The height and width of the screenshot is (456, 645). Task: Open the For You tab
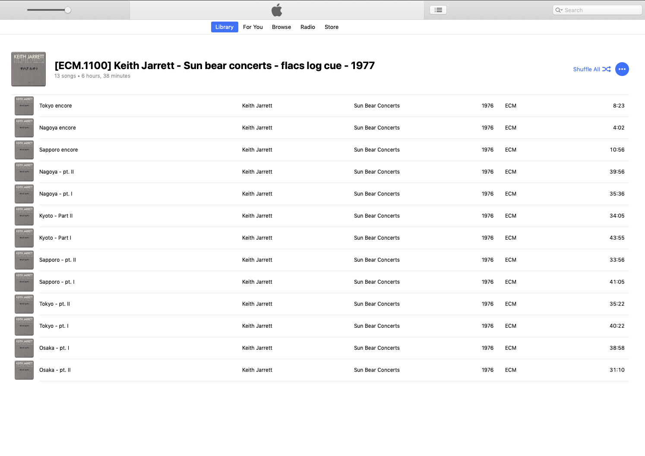pos(253,27)
